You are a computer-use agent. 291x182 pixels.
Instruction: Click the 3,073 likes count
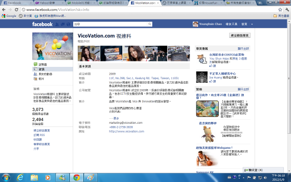pyautogui.click(x=38, y=110)
